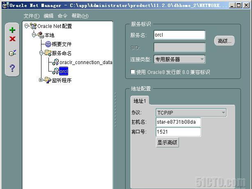Image resolution: width=252 pixels, height=189 pixels.
Task: Select the orcl tree item
Action: (x=64, y=71)
